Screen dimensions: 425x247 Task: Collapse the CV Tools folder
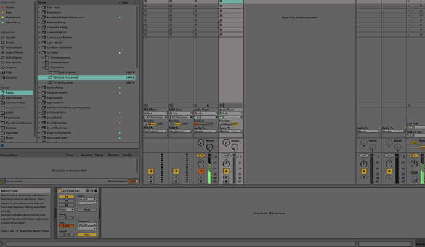(x=39, y=52)
